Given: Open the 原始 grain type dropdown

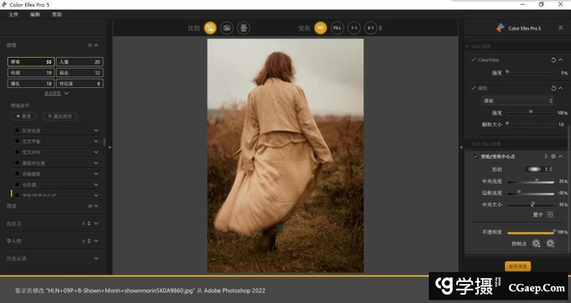Looking at the screenshot, I should [x=517, y=101].
